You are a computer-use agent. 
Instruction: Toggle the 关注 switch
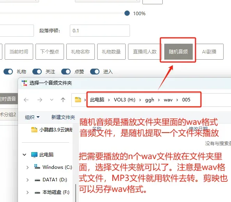tap(37, 72)
